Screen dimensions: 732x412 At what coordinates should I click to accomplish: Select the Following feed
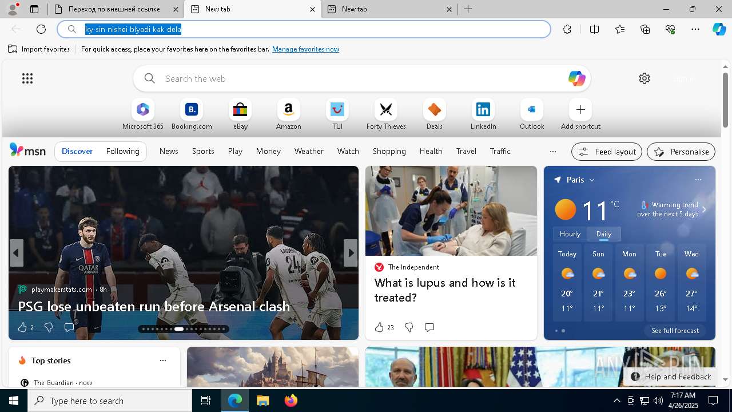(122, 151)
